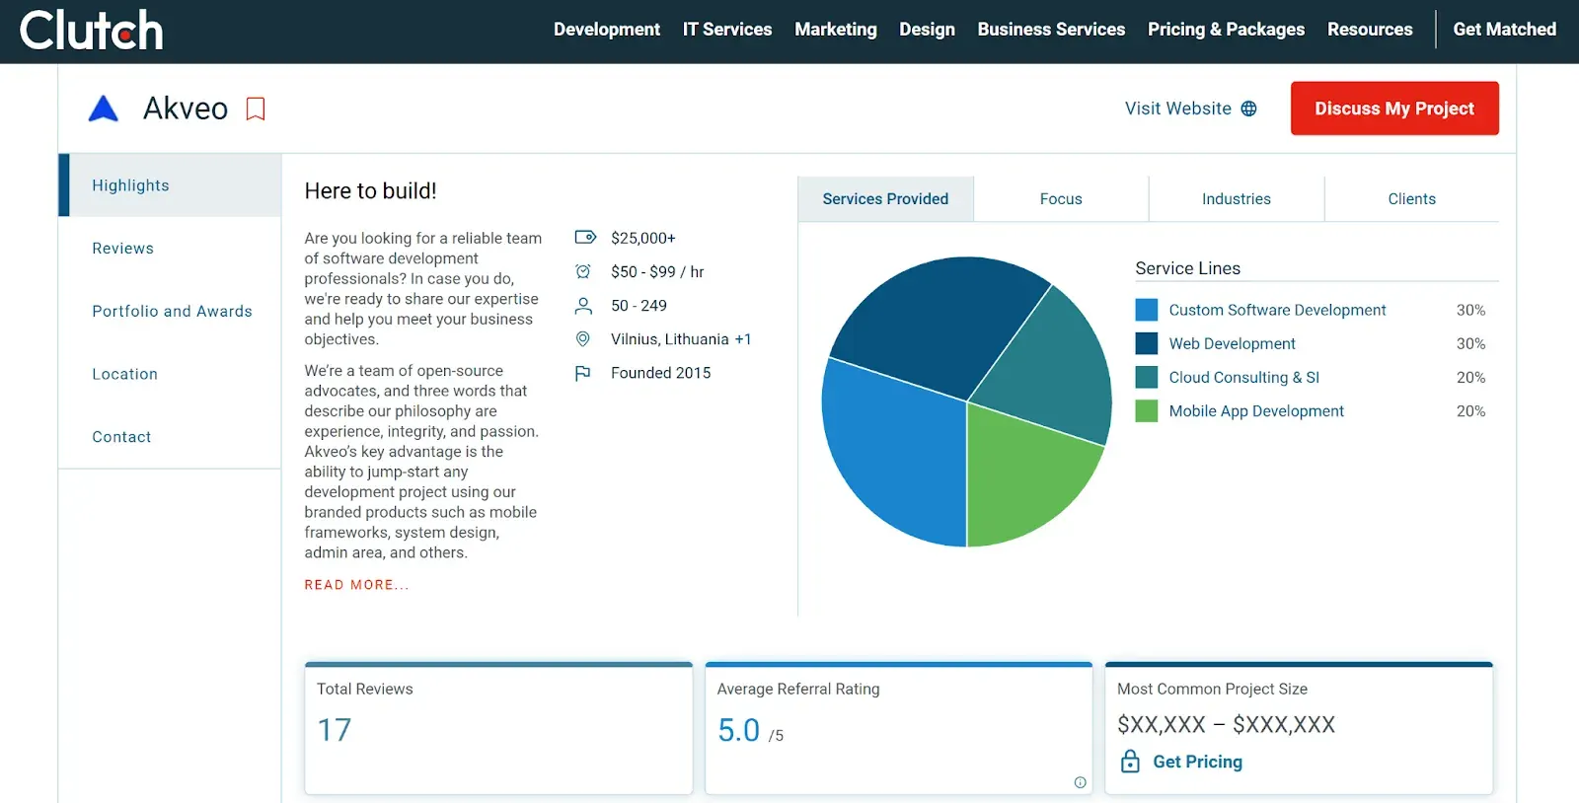Click the founded flag icon
Screen dimensions: 1579x803
click(583, 373)
